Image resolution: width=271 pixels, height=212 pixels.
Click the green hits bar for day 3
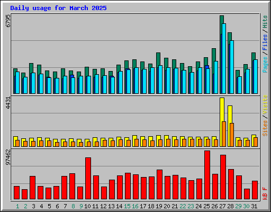point(31,68)
